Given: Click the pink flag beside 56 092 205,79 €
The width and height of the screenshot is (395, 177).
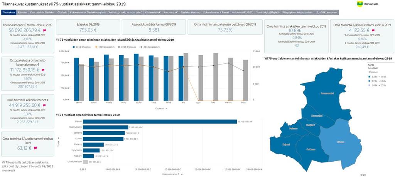Looking at the screenshot, I should [45, 30].
